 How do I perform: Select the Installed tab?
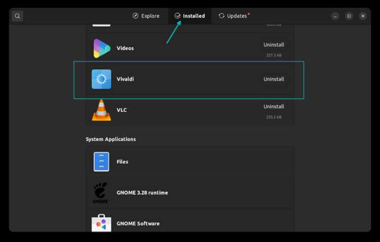tap(190, 16)
